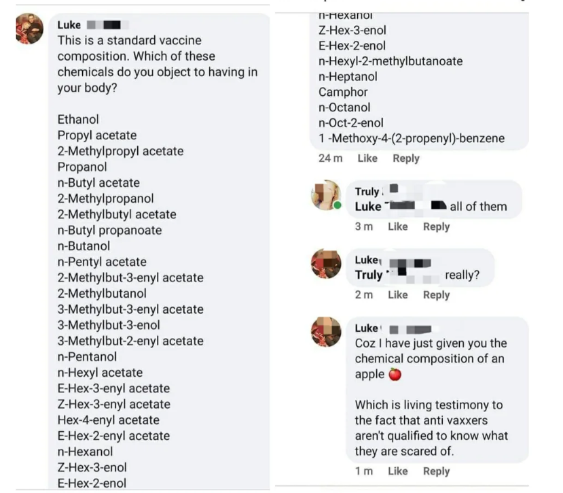Reply to the 'really?' comment

coord(436,294)
